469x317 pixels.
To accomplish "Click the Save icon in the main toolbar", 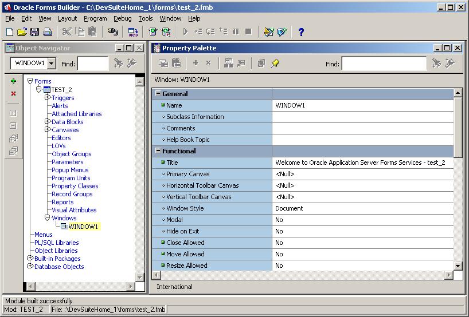I will point(34,32).
